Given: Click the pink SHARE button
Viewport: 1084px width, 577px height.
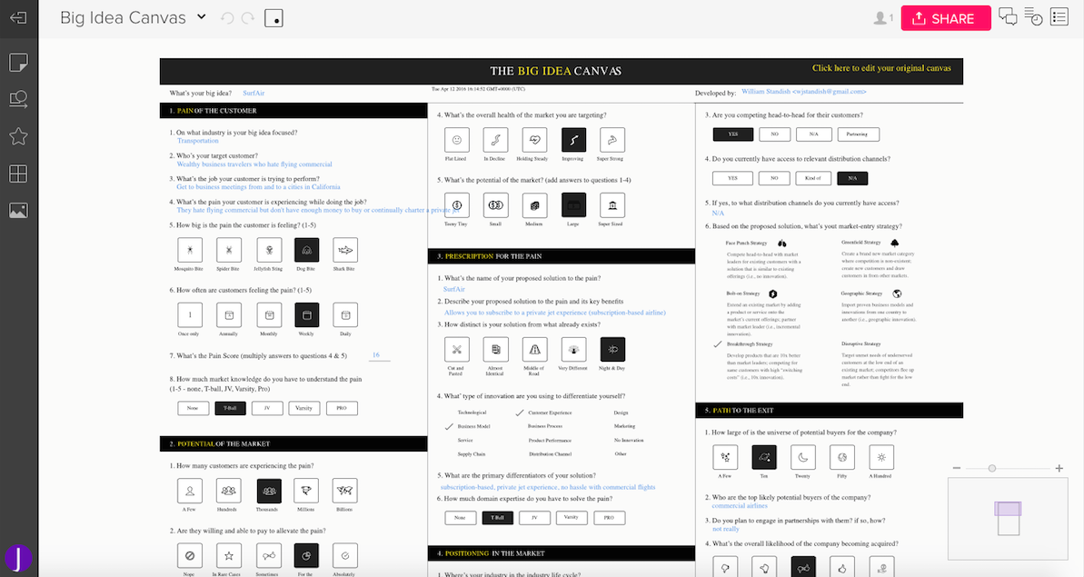Looking at the screenshot, I should tap(945, 18).
